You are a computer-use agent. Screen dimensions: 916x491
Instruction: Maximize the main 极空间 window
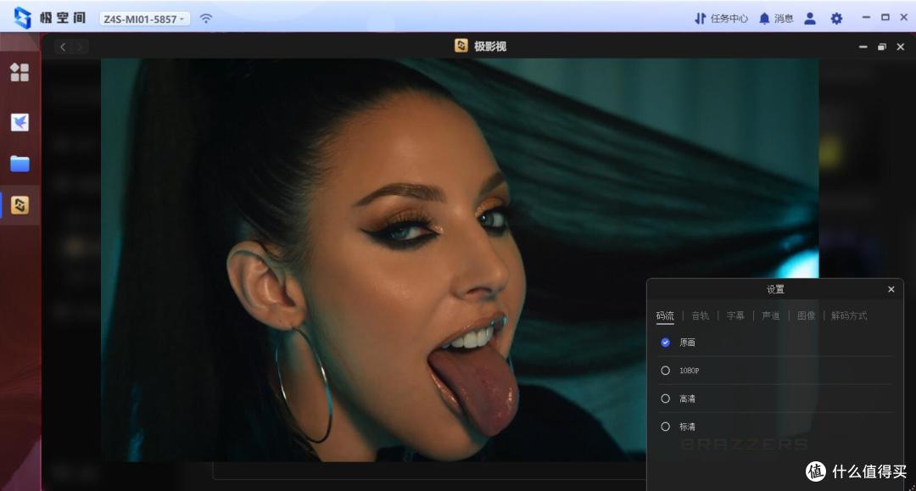[885, 18]
